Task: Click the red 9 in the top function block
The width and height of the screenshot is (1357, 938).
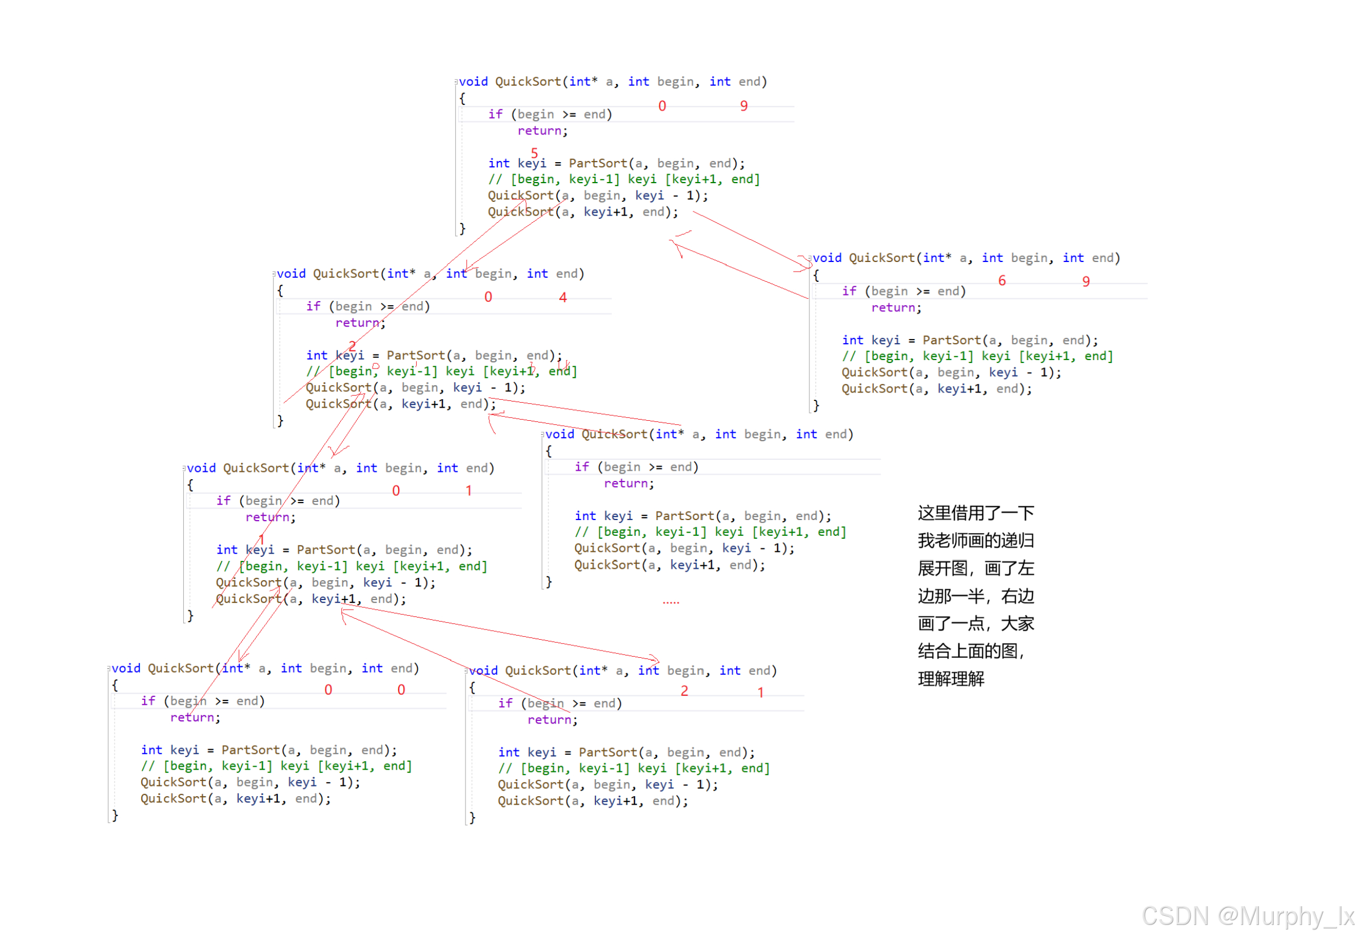Action: [743, 106]
